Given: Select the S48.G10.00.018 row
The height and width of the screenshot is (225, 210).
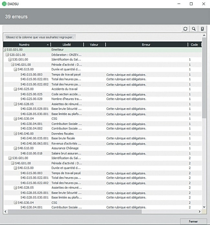Looking at the screenshot, I should [x=102, y=153].
